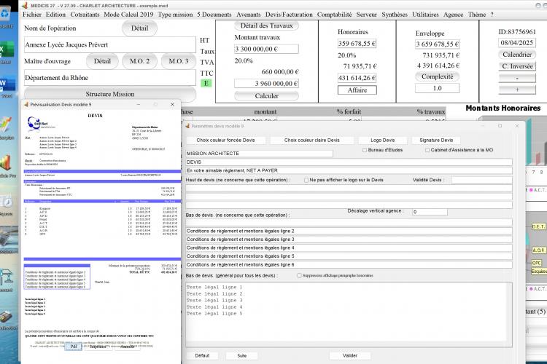
Task: Click the Medicis app title icon
Action: [x=24, y=6]
